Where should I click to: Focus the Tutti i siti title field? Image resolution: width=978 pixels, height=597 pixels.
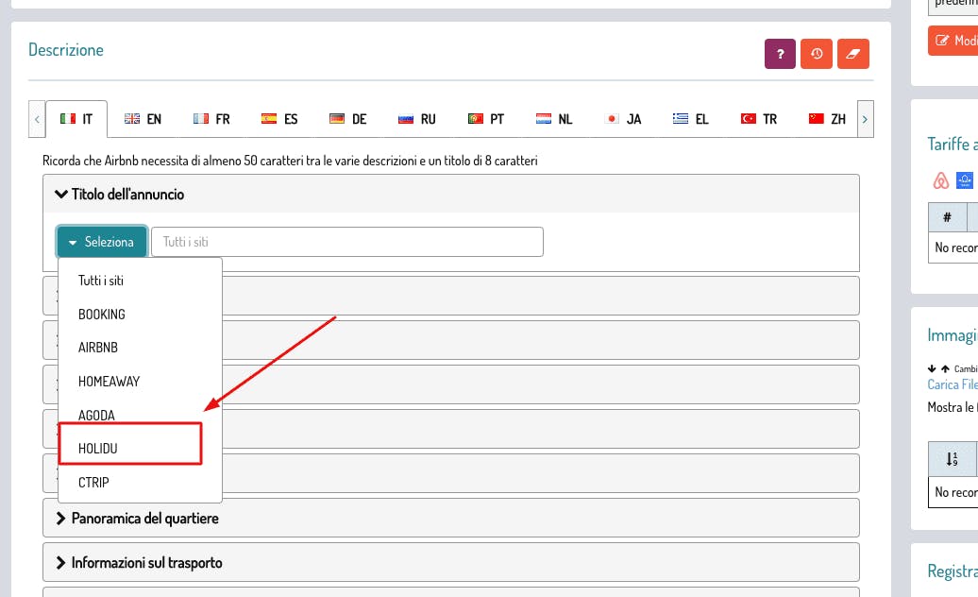point(346,242)
